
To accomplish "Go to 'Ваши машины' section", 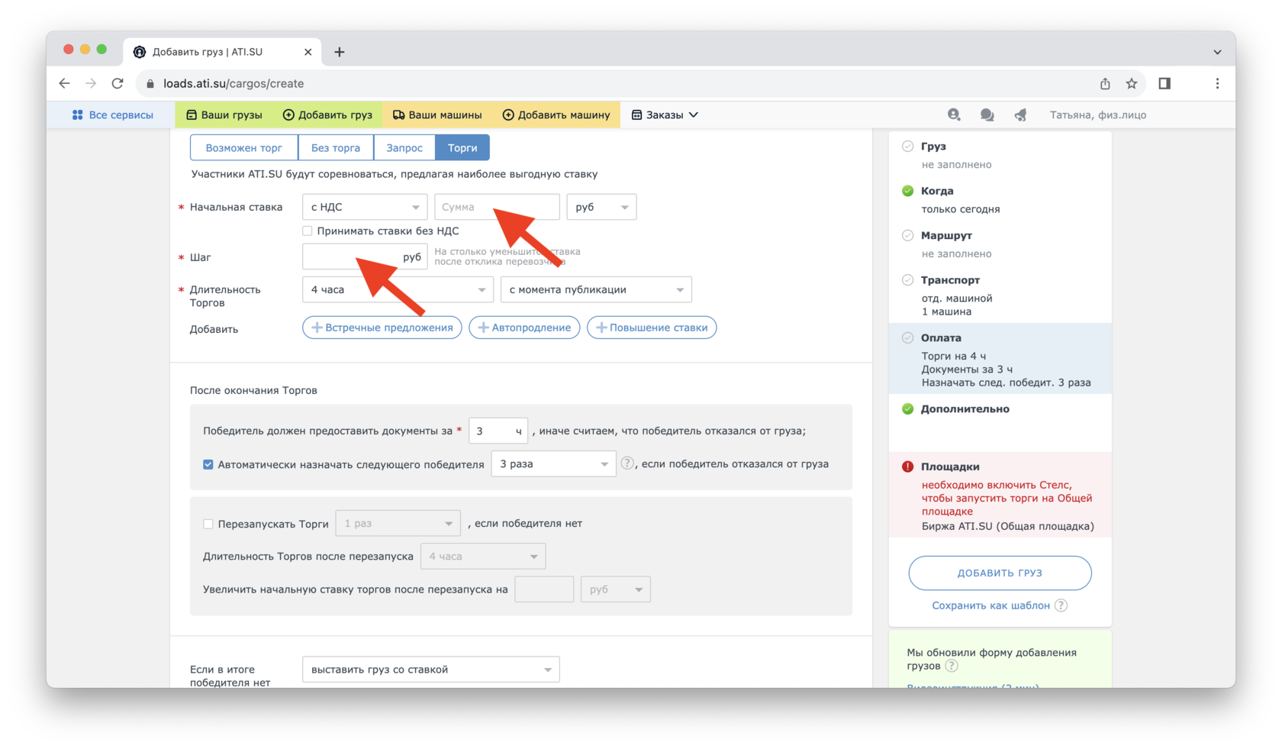I will 437,115.
